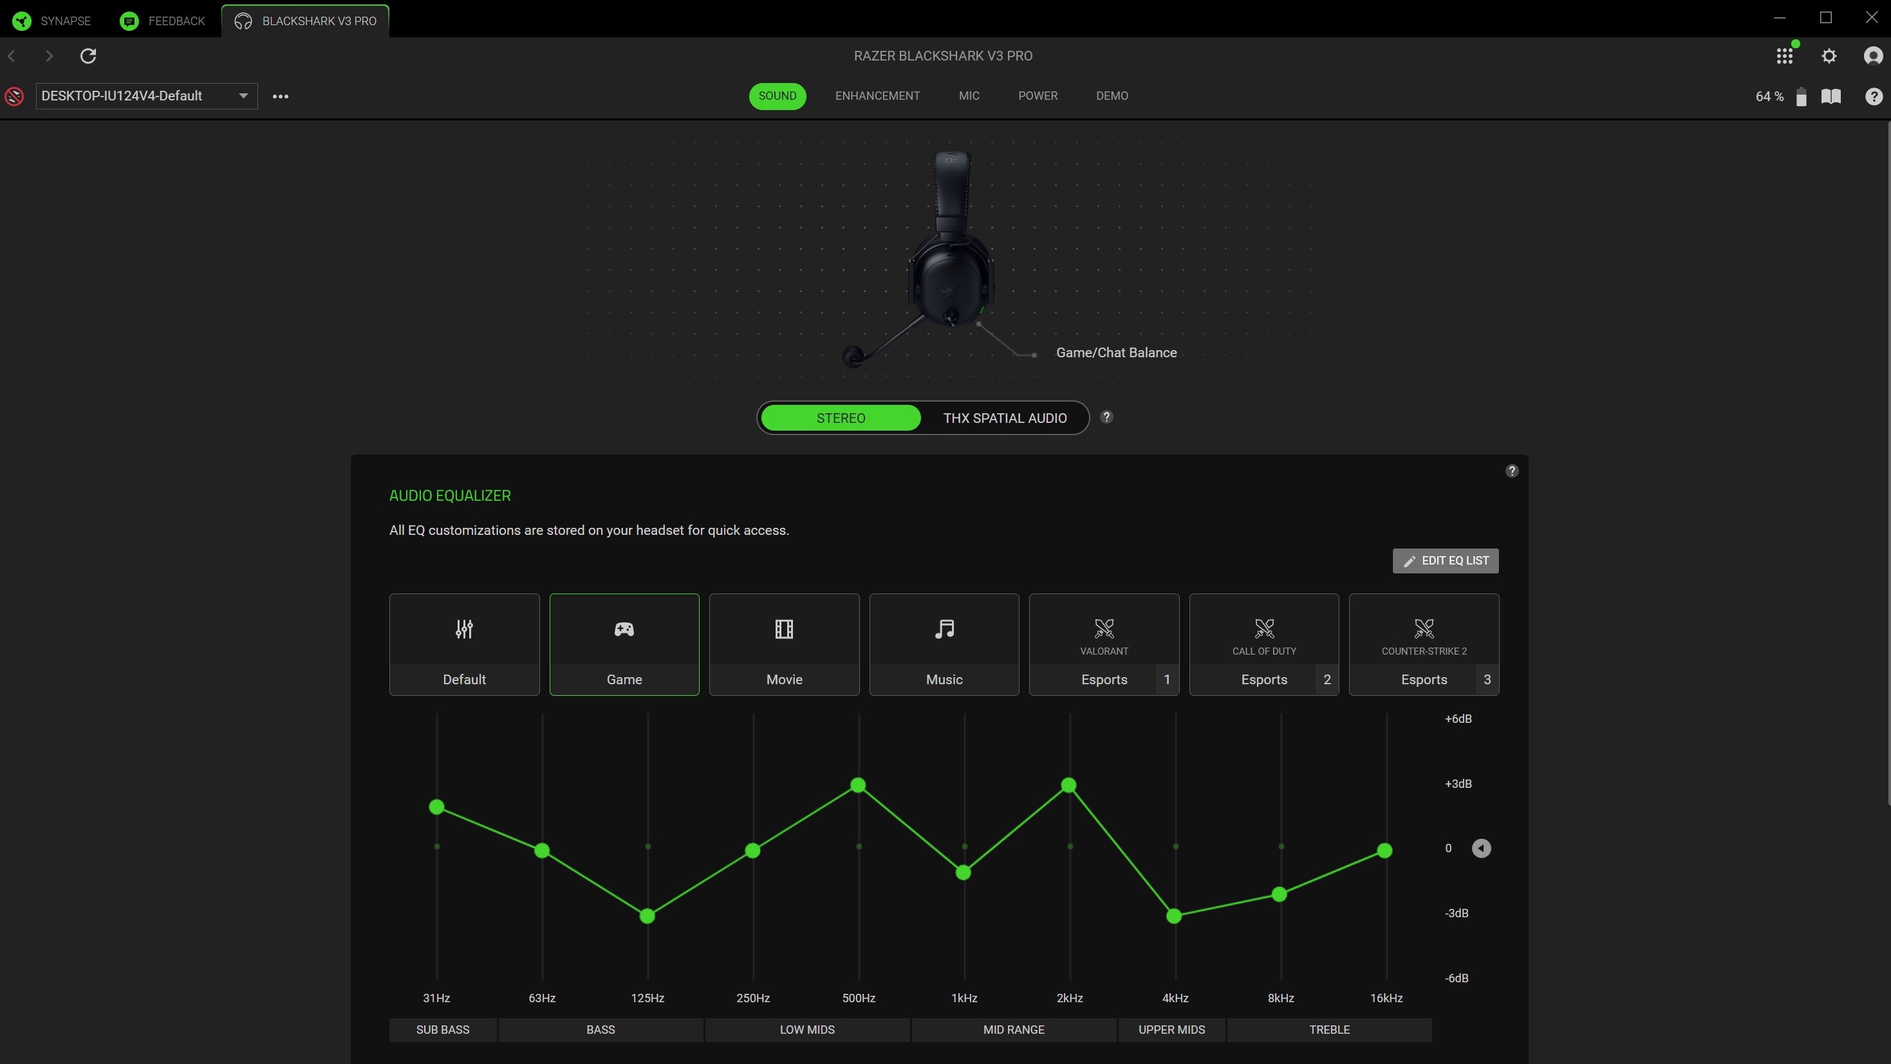
Task: Click the Low Mids range label
Action: [x=806, y=1031]
